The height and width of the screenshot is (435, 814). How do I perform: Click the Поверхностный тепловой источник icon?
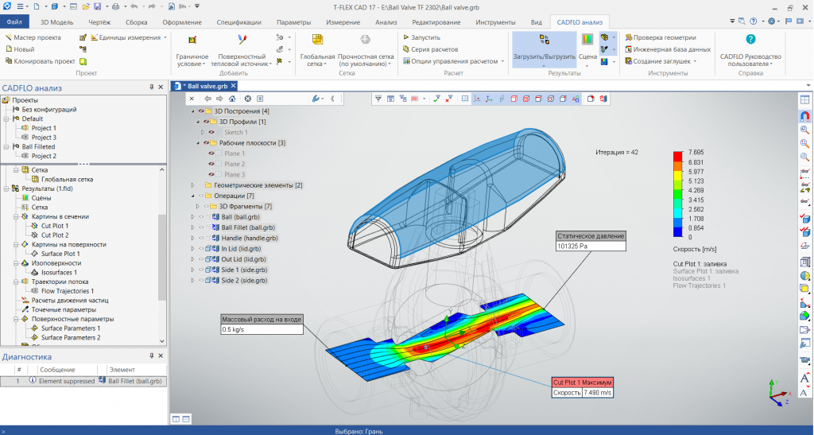[x=242, y=40]
